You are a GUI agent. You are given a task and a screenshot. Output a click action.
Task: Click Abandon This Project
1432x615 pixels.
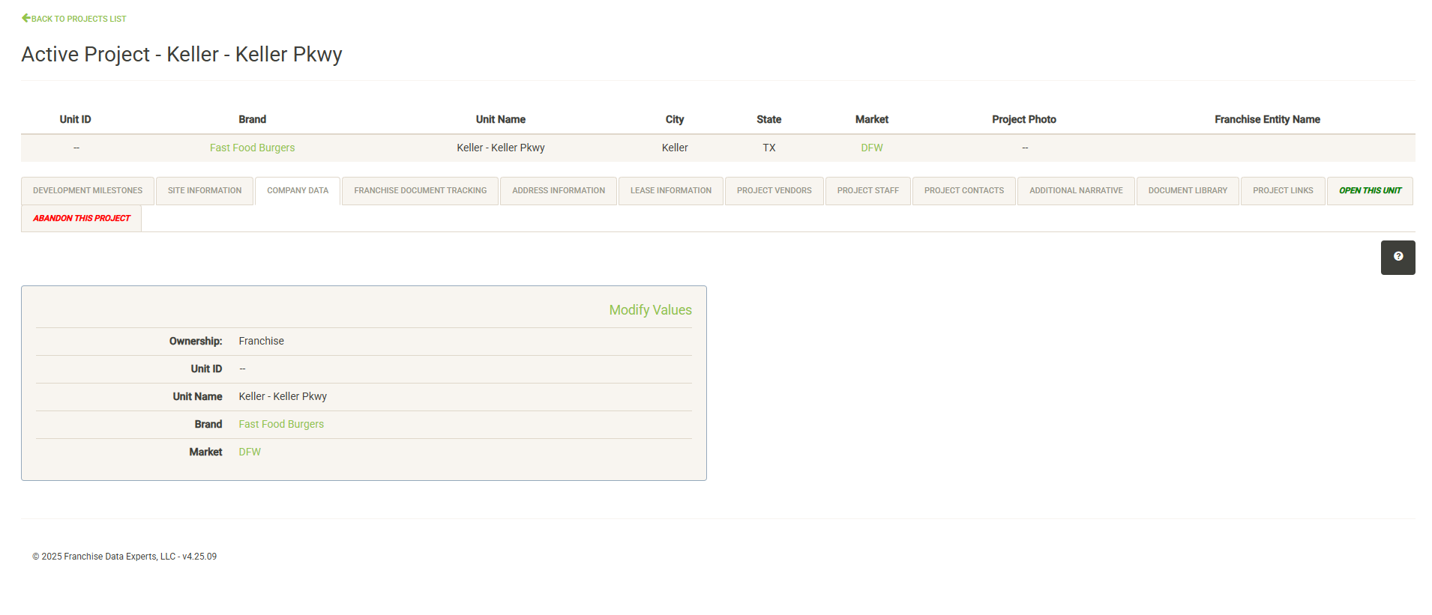point(82,219)
